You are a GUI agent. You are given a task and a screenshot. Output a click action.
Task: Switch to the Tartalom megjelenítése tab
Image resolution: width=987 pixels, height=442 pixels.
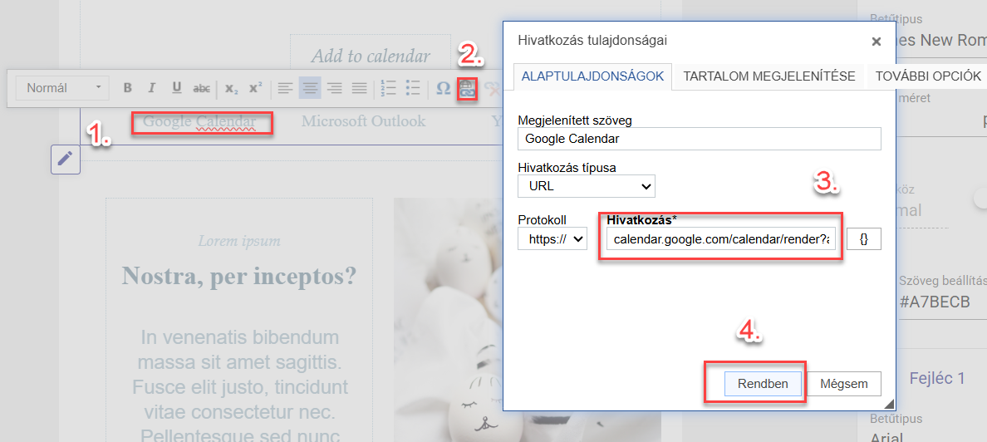[769, 76]
